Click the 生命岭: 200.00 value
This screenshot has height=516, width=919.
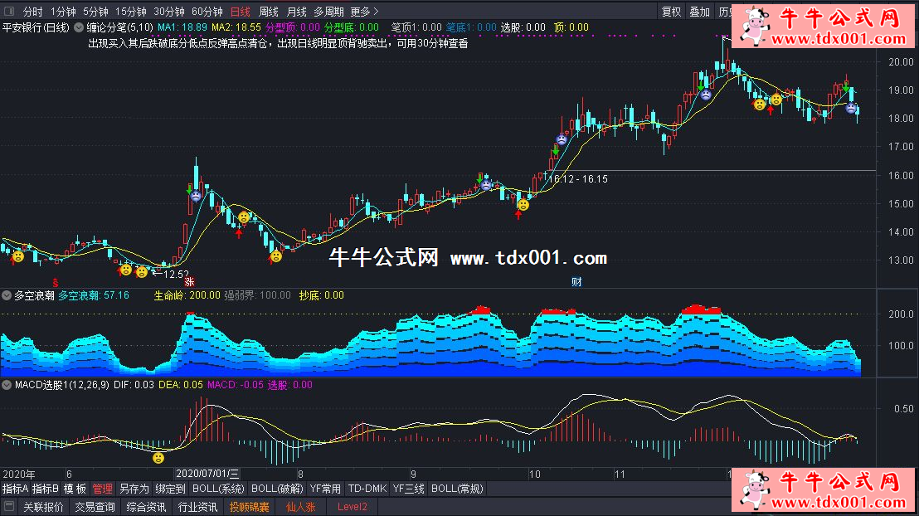coord(187,295)
